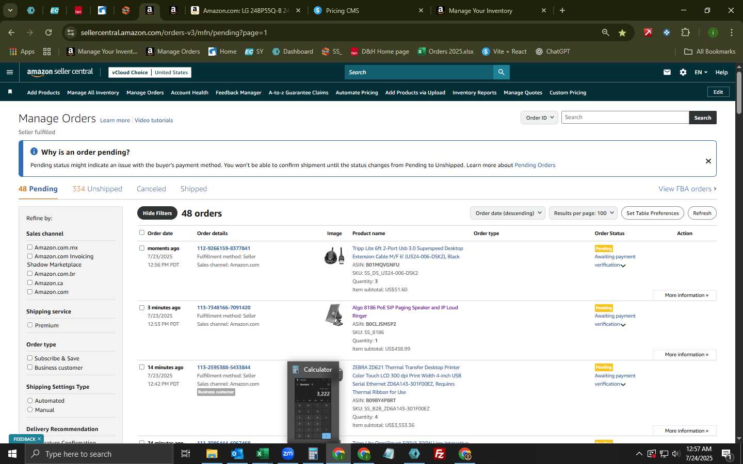Screen dimensions: 743x464
Task: Switch to the Shipped orders tab
Action: (193, 189)
